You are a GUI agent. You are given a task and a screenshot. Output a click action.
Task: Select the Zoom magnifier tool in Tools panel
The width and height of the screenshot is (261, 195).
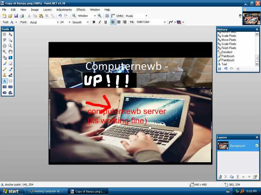point(10,46)
